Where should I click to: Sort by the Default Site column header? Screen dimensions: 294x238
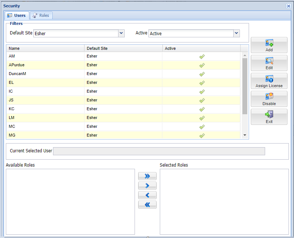(123, 48)
